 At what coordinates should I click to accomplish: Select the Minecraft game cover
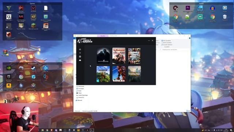click(103, 74)
